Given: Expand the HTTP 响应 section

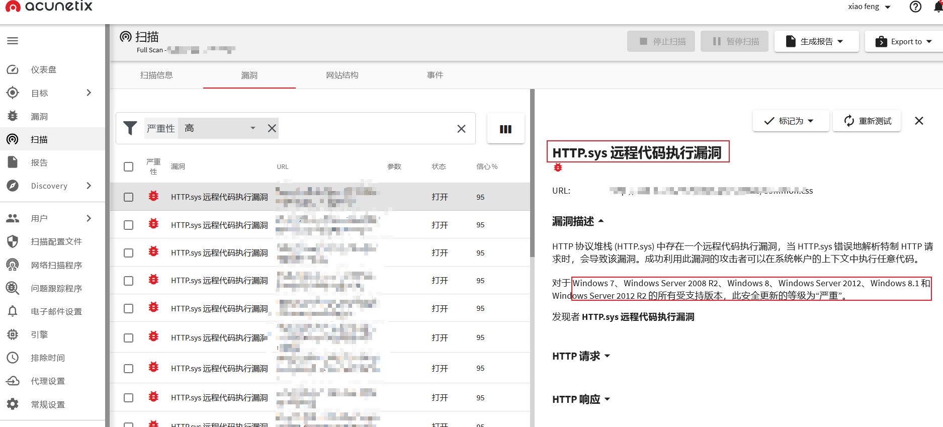Looking at the screenshot, I should (x=581, y=399).
